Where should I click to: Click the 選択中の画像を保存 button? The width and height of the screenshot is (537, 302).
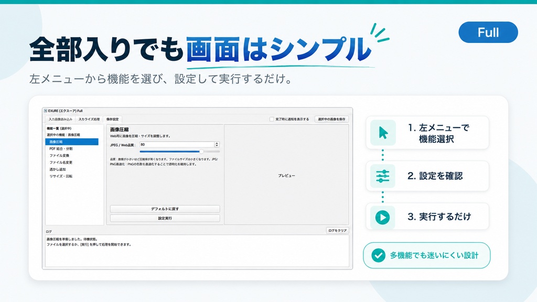(331, 119)
